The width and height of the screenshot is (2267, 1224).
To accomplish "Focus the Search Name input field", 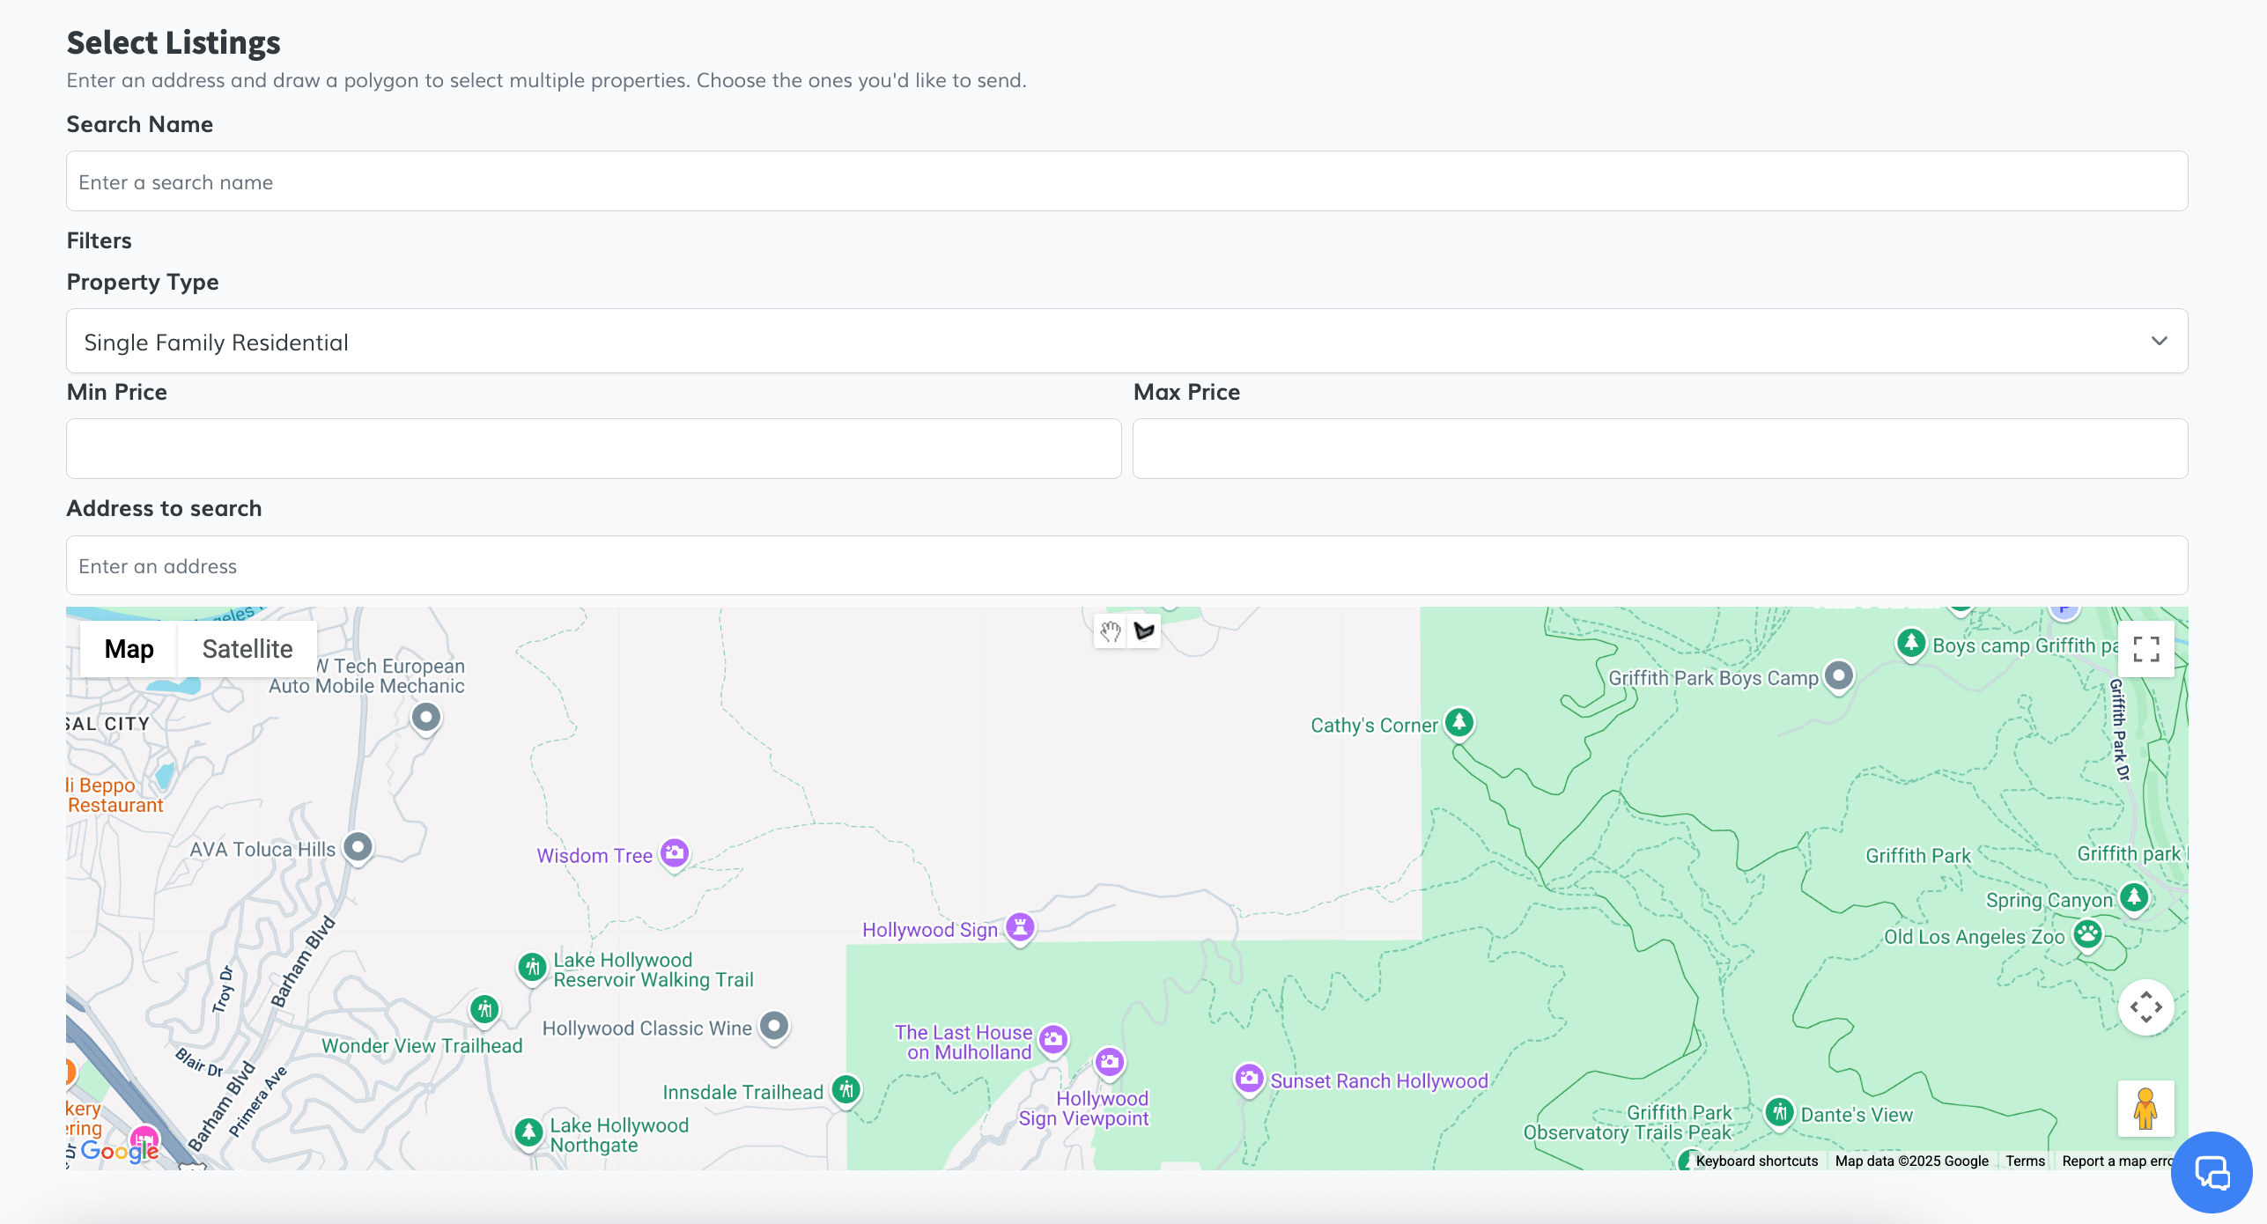I will (x=1126, y=181).
